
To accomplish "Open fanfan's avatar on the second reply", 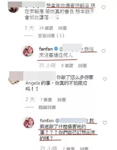I will [x=28, y=123].
